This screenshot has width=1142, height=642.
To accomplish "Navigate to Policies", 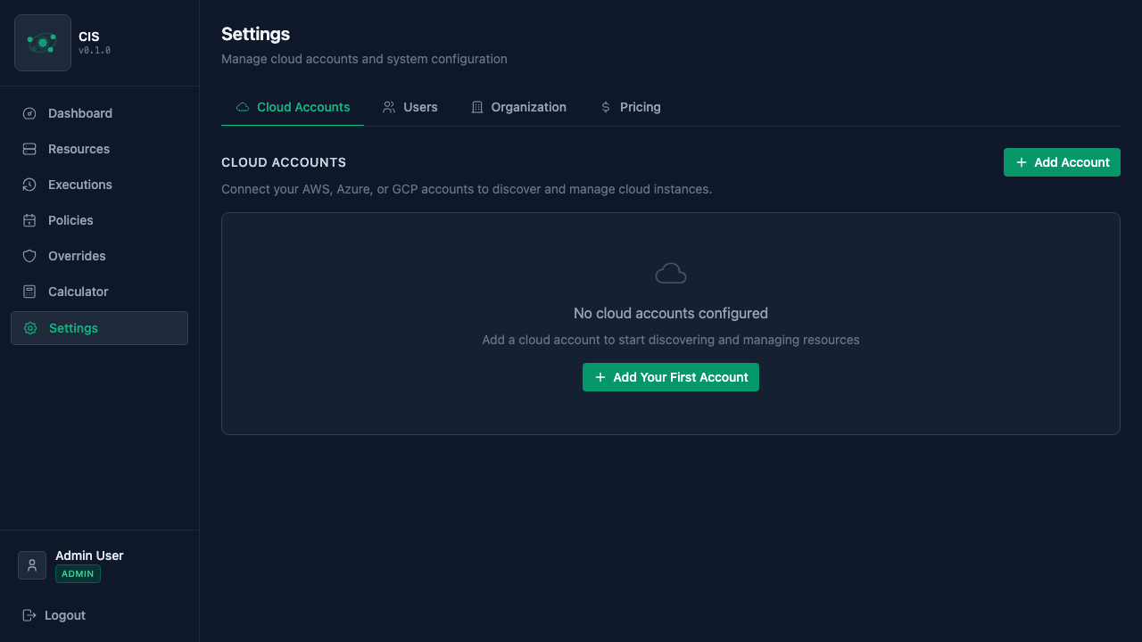I will click(x=99, y=220).
